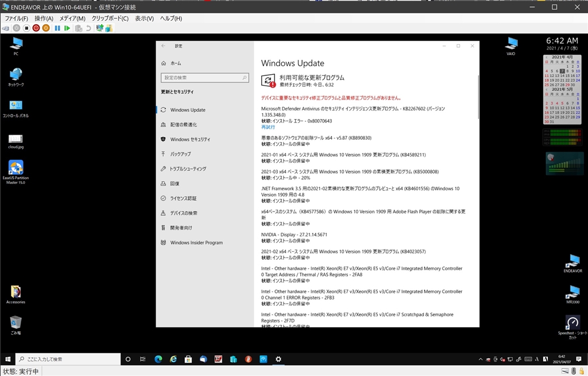Select the Accessories desktop folder
Screen dimensions: 588x376
(16, 295)
